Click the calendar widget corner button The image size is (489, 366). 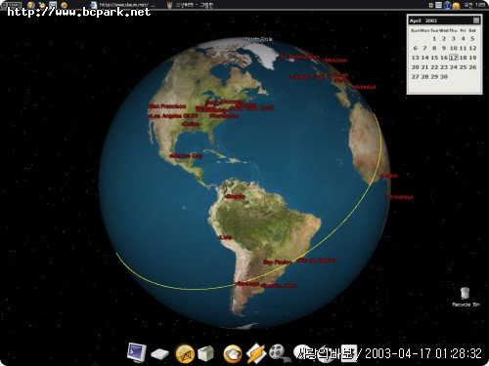coord(476,20)
